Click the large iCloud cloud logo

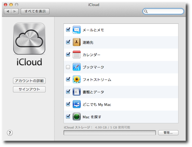29,39
